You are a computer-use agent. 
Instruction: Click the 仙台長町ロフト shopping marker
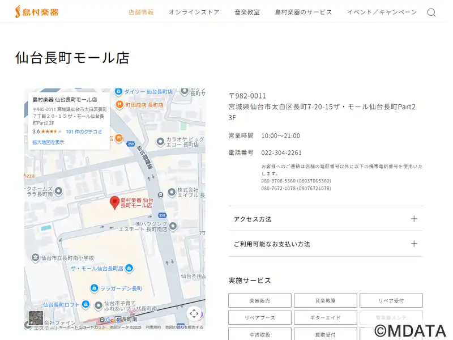point(86,304)
